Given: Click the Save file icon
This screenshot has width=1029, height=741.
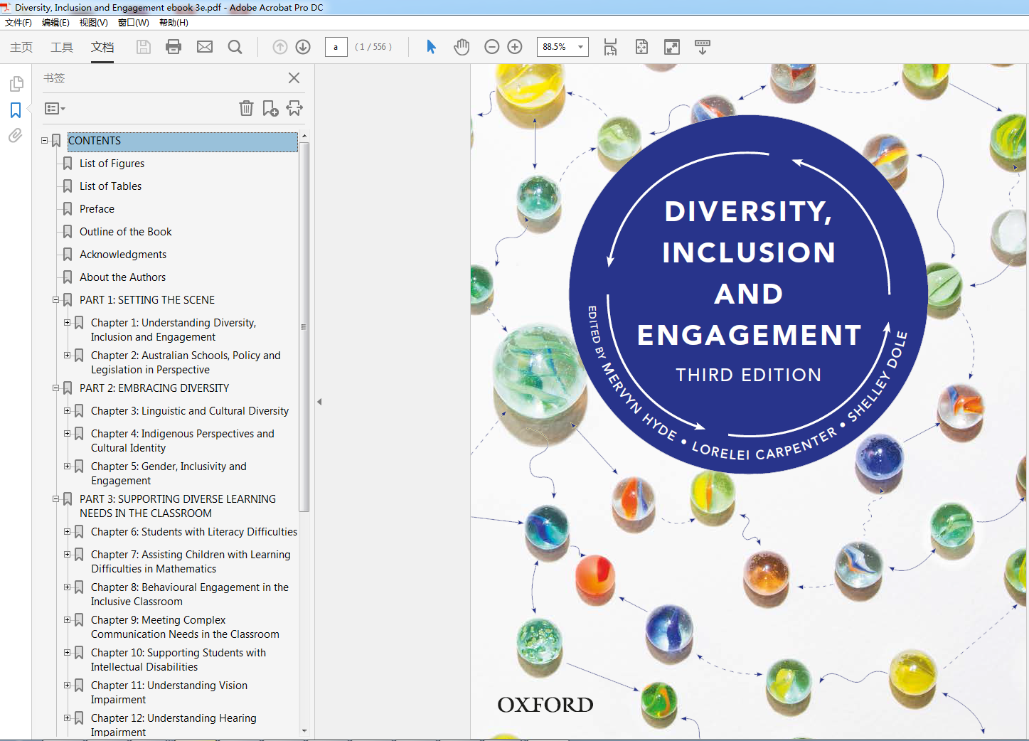Looking at the screenshot, I should point(144,47).
